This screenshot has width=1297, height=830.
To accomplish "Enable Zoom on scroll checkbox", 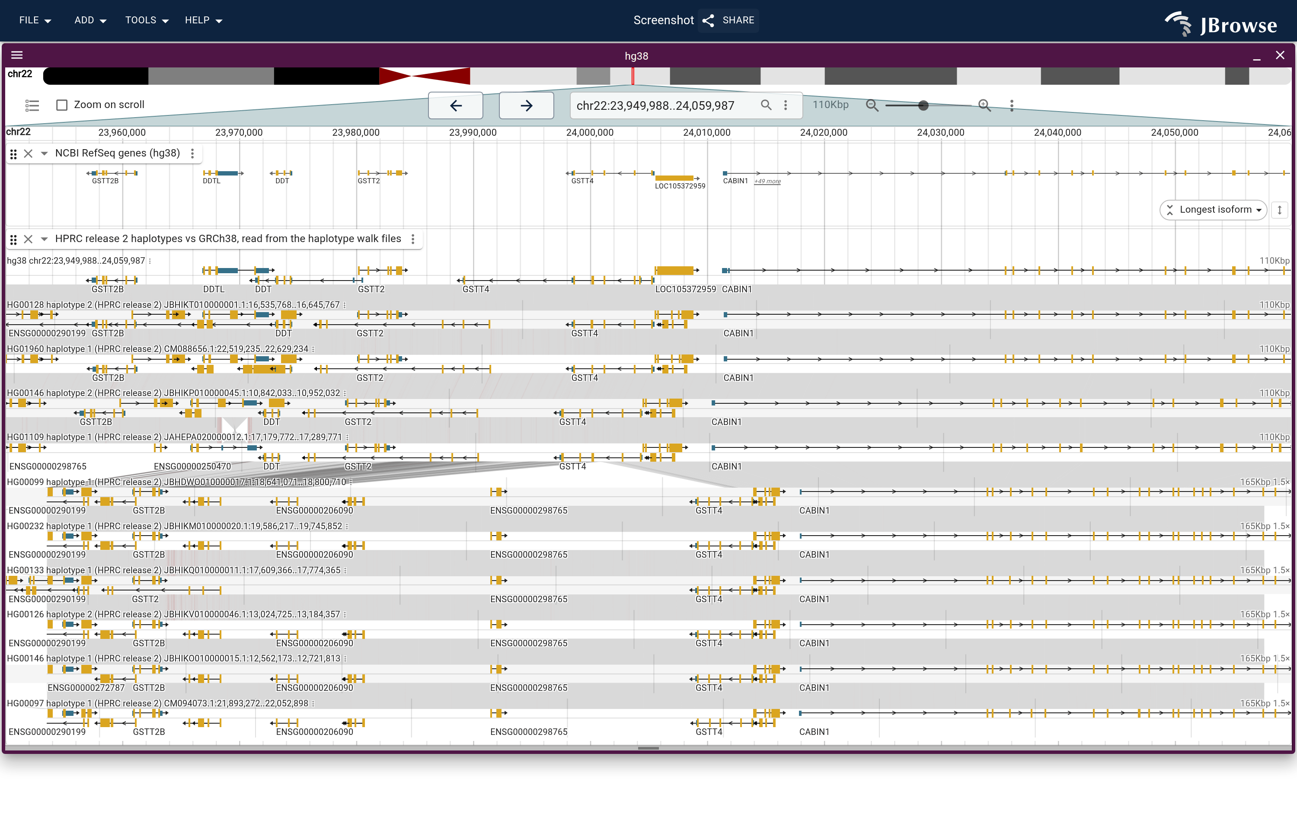I will pos(62,105).
